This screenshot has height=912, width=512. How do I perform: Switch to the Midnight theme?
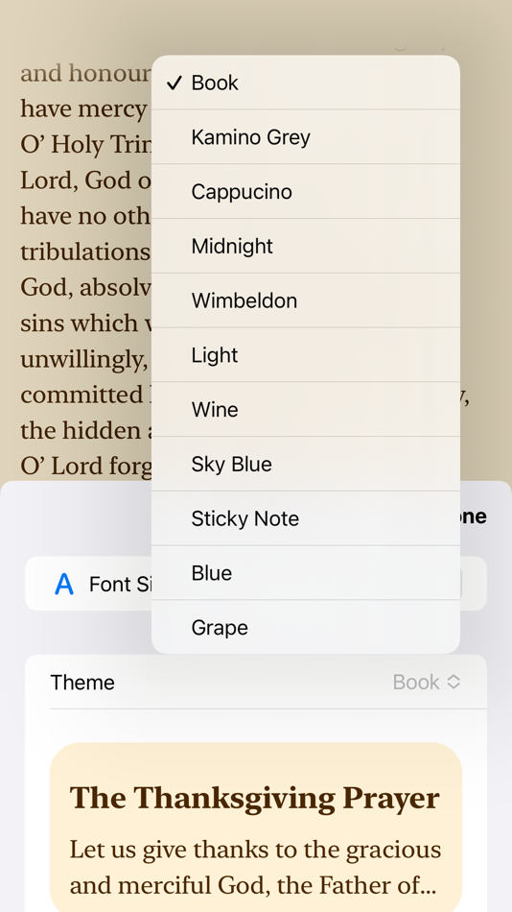point(306,246)
